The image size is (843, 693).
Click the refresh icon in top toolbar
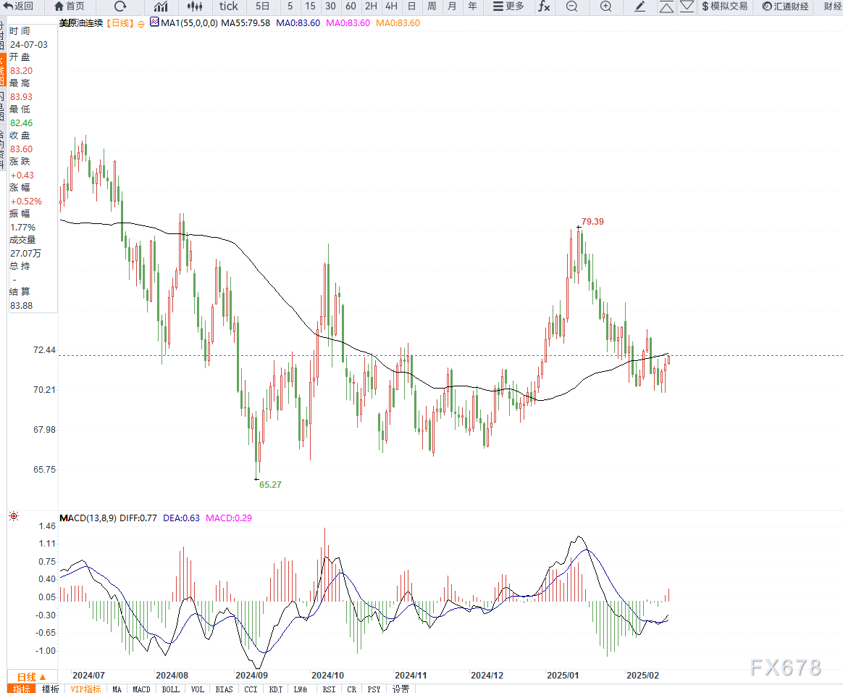(120, 7)
